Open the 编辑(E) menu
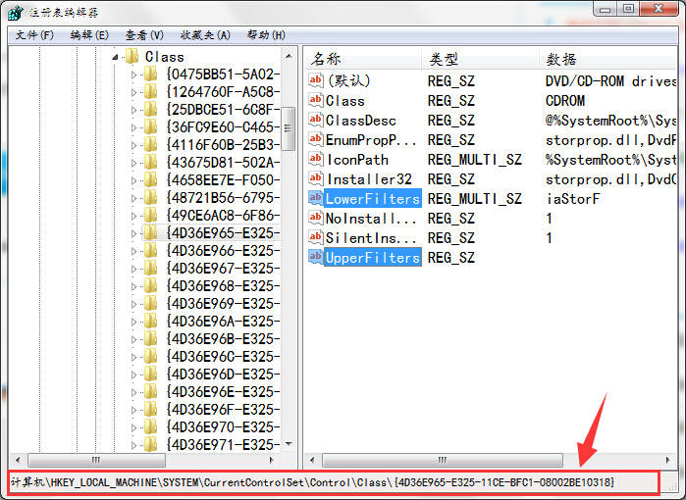 coord(89,35)
